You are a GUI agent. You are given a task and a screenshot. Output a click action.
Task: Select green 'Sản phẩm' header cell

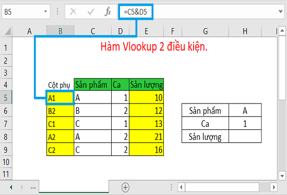pos(92,84)
